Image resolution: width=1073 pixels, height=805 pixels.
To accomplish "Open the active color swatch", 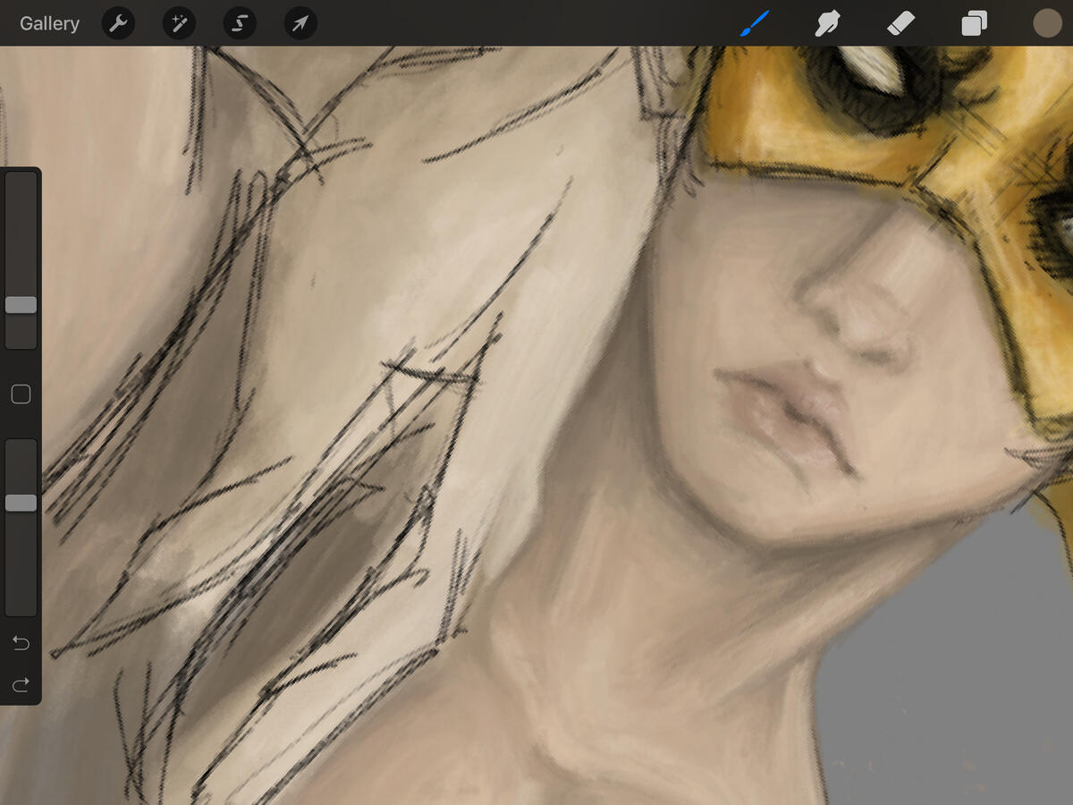I will coord(1046,23).
